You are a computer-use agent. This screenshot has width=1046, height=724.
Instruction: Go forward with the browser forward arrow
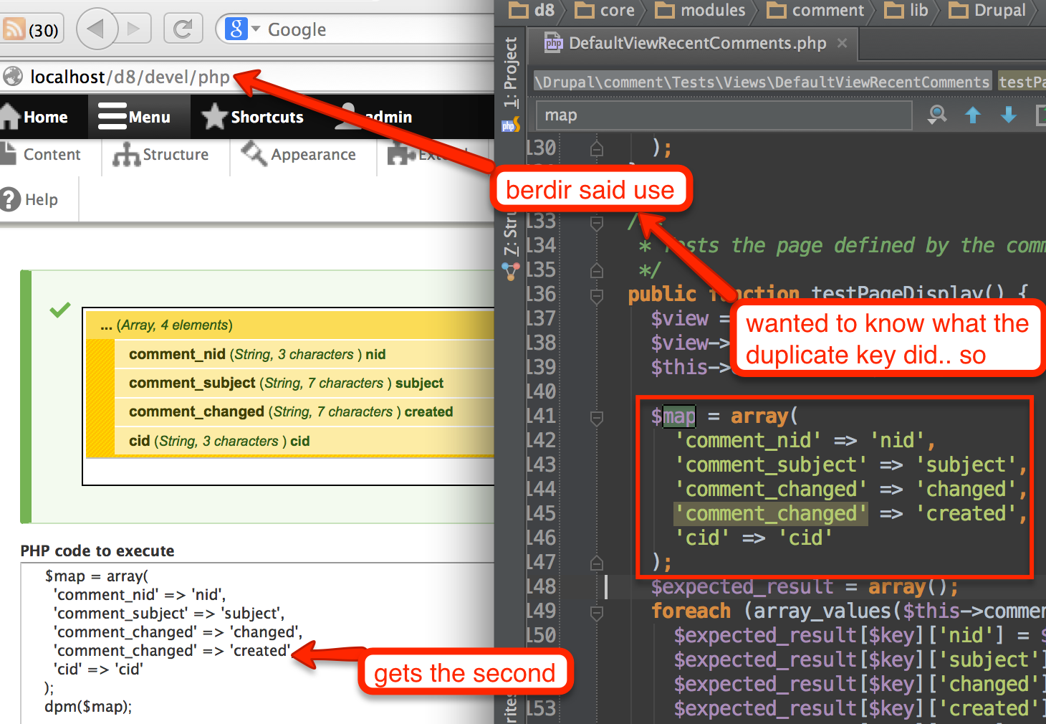(x=133, y=29)
